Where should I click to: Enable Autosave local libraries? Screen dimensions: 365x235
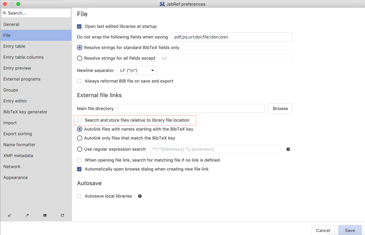(79, 196)
